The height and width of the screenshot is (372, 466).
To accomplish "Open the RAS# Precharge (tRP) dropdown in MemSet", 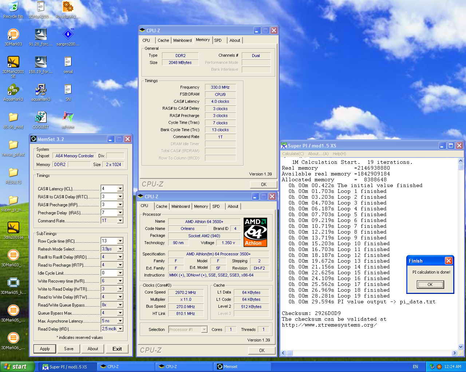I will coord(120,205).
